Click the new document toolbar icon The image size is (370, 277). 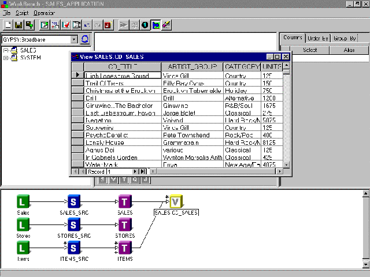click(8, 25)
